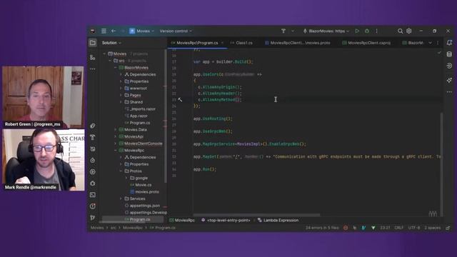Open IDE settings gear
The width and height of the screenshot is (457, 257).
(x=409, y=31)
